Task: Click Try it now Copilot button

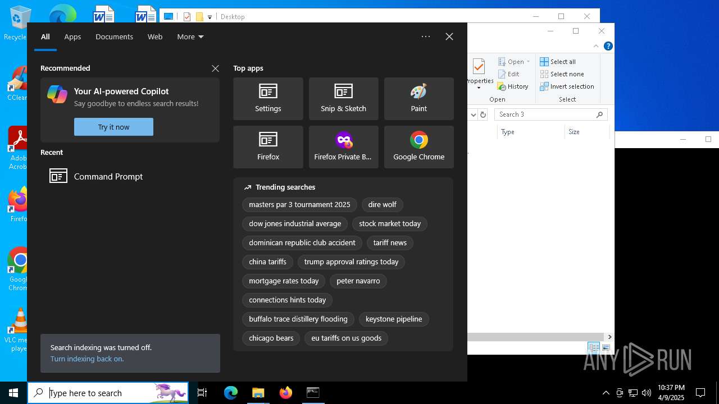Action: 113,127
